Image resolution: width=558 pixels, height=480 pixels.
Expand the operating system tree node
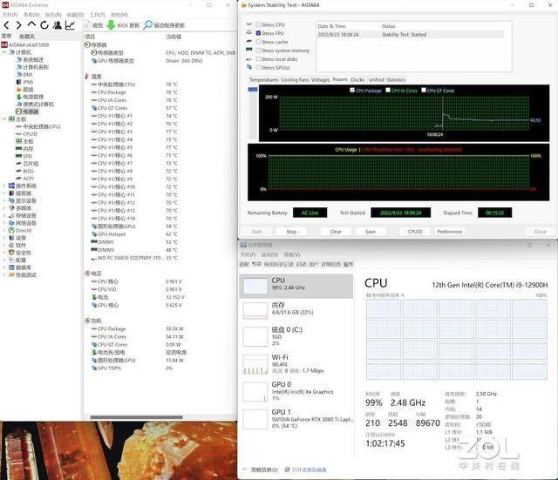tap(4, 186)
